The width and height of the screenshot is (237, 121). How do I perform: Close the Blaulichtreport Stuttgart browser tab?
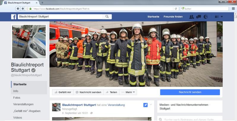coord(36,3)
